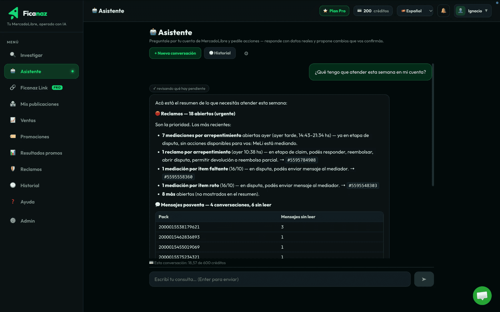Click the user question message bubble
Image resolution: width=500 pixels, height=312 pixels.
[x=370, y=72]
